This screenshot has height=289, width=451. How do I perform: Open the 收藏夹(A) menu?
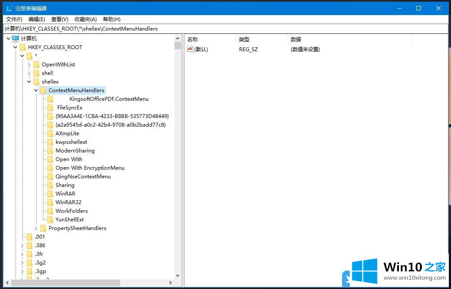(x=85, y=19)
